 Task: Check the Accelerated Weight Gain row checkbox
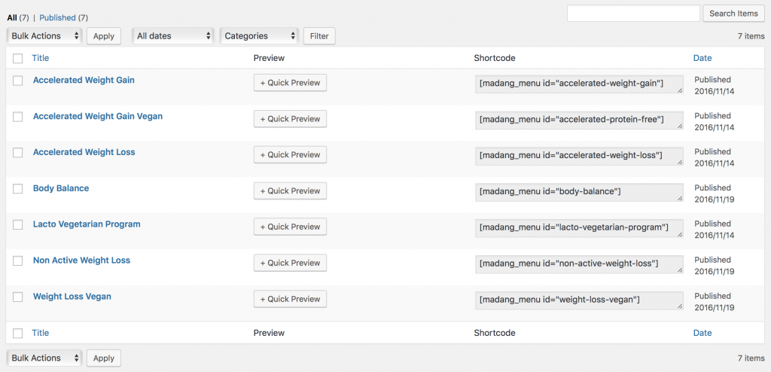point(18,81)
